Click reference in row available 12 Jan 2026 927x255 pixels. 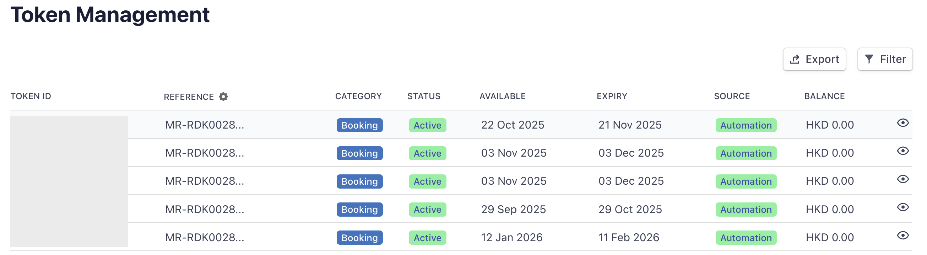(204, 237)
